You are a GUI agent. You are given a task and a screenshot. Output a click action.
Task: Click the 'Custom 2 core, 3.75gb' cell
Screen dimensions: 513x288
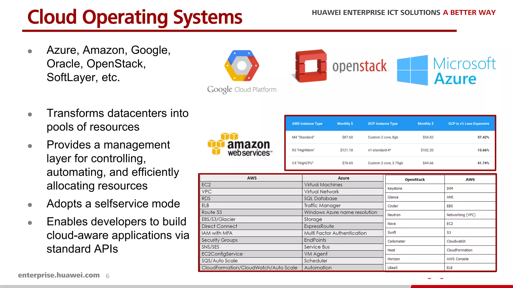[x=385, y=163]
